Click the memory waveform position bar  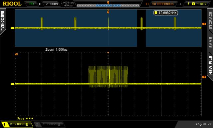coord(108,6)
